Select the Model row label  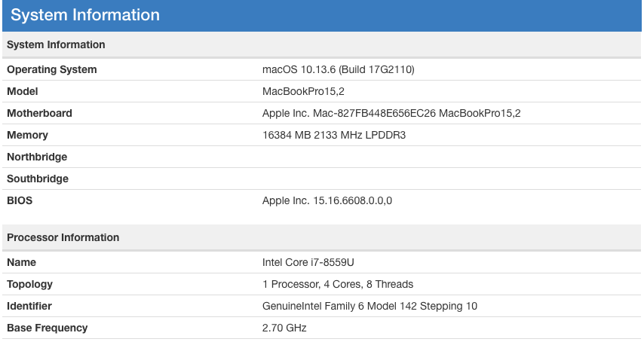click(x=22, y=91)
